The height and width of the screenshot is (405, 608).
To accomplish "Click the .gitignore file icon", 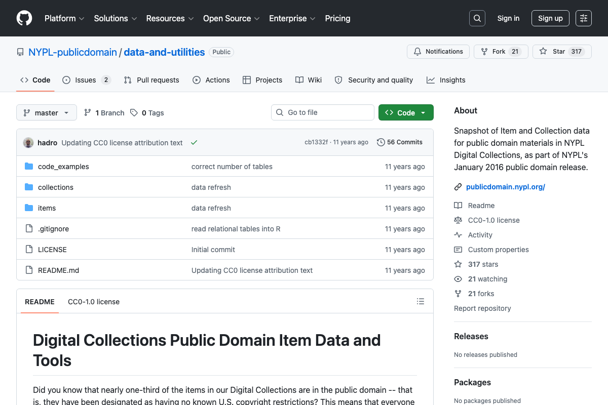I will pos(29,229).
